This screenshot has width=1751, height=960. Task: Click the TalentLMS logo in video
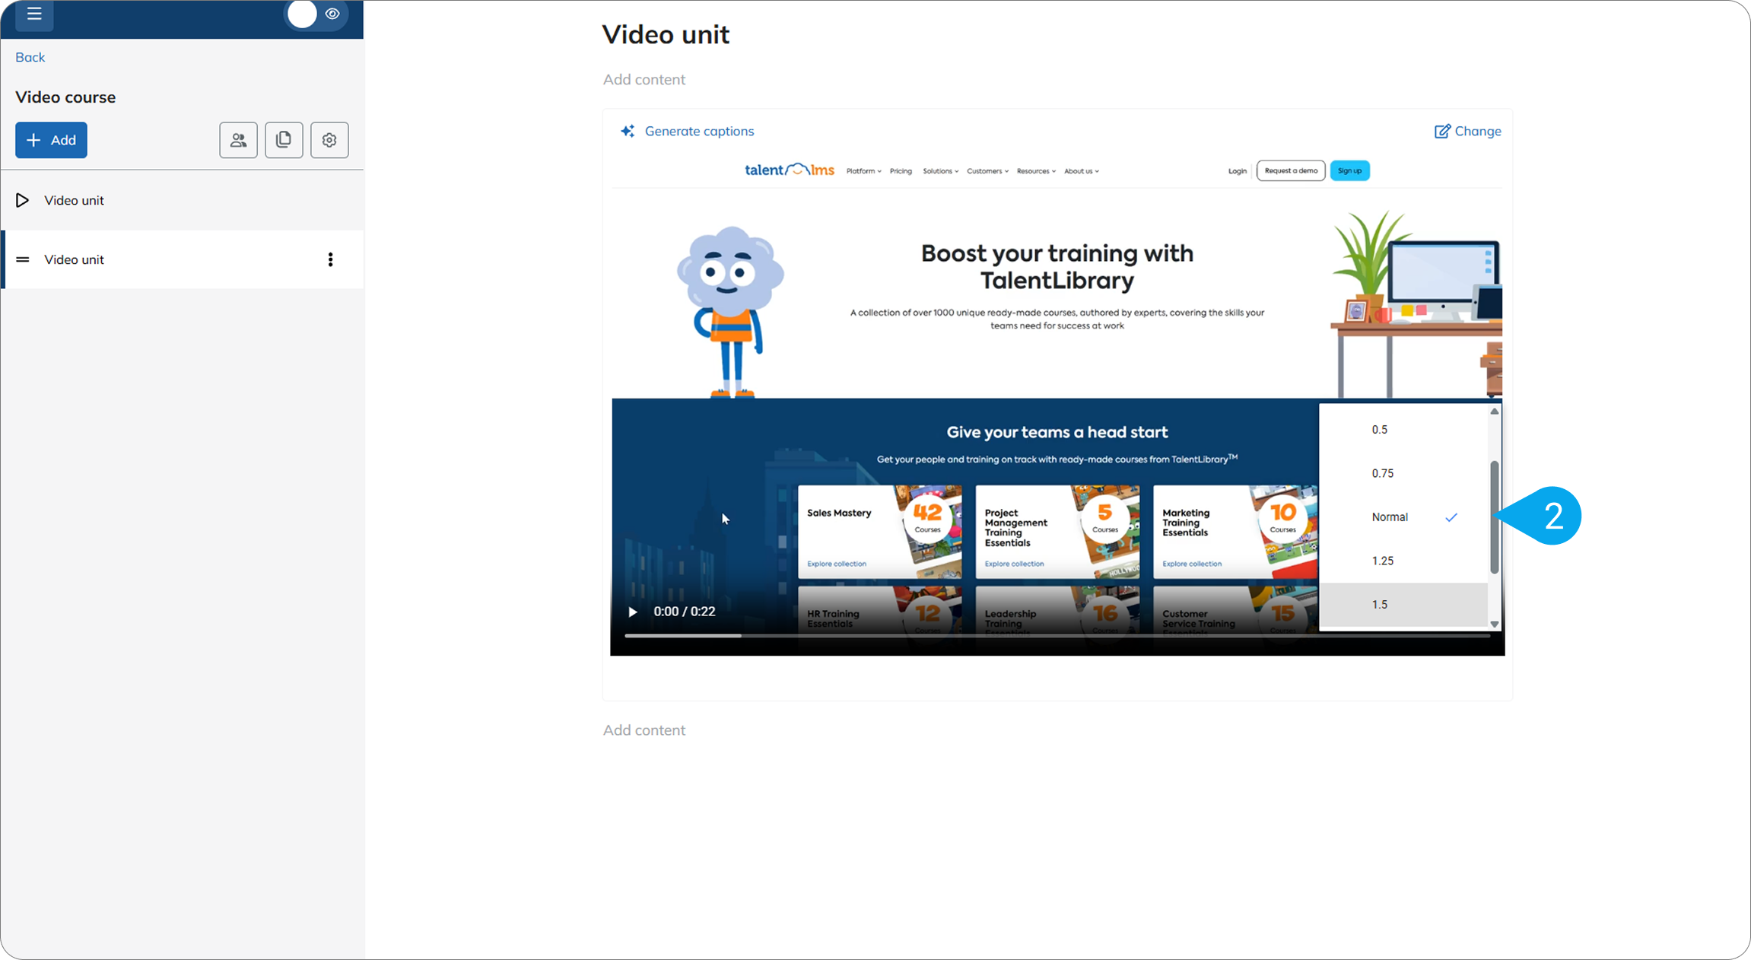790,170
